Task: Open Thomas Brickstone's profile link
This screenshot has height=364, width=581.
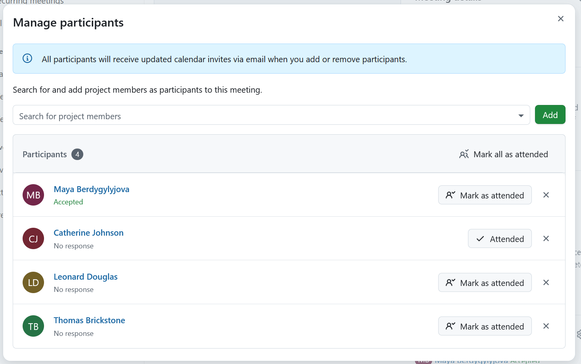Action: [x=89, y=320]
